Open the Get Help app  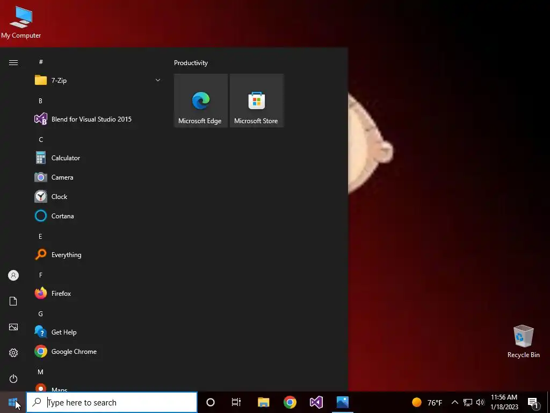tap(98, 332)
